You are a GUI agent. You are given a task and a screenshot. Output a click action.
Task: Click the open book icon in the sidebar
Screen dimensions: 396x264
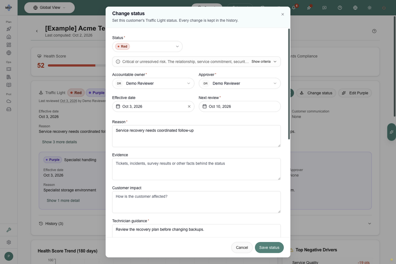tap(9, 85)
